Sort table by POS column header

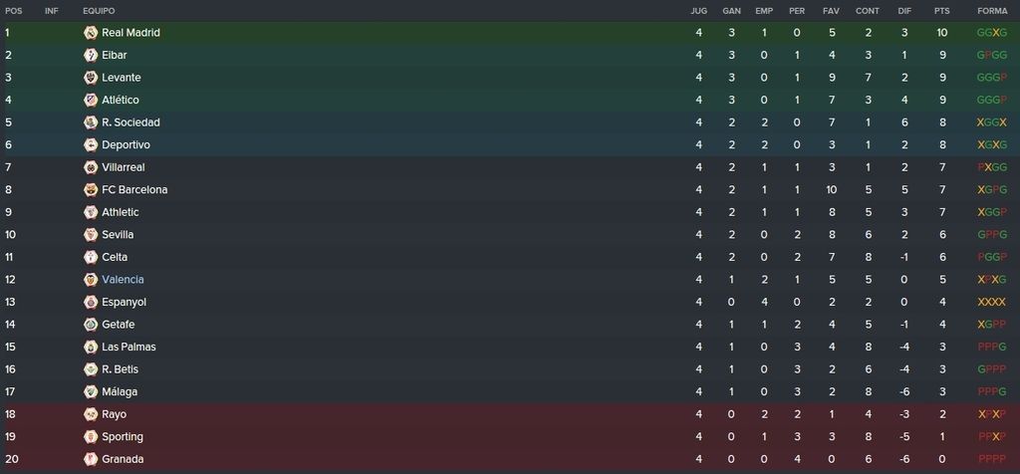tap(13, 11)
